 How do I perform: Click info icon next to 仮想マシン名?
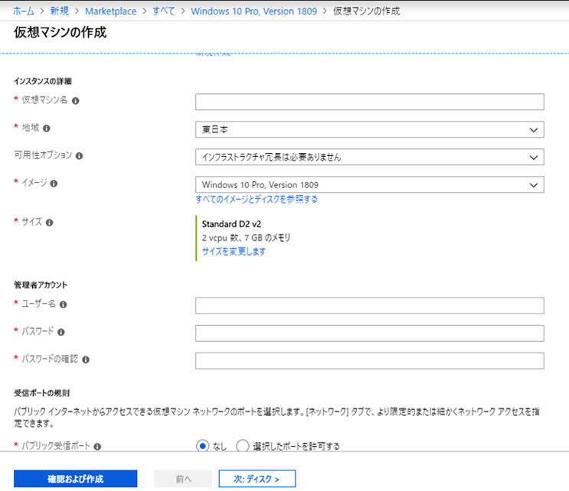point(76,101)
